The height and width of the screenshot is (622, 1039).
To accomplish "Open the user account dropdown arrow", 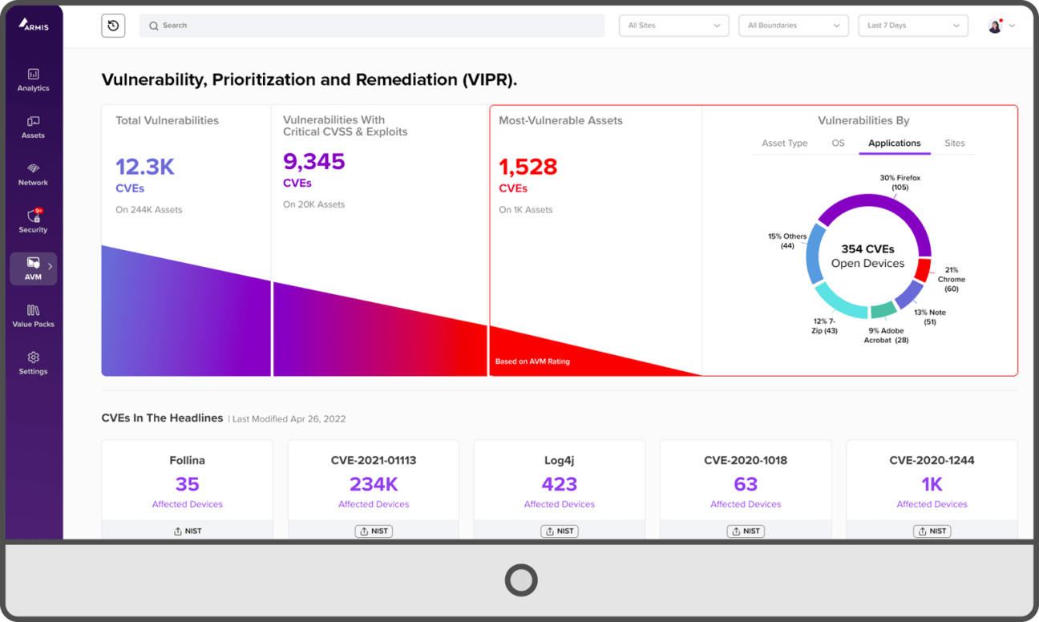I will click(x=1012, y=26).
